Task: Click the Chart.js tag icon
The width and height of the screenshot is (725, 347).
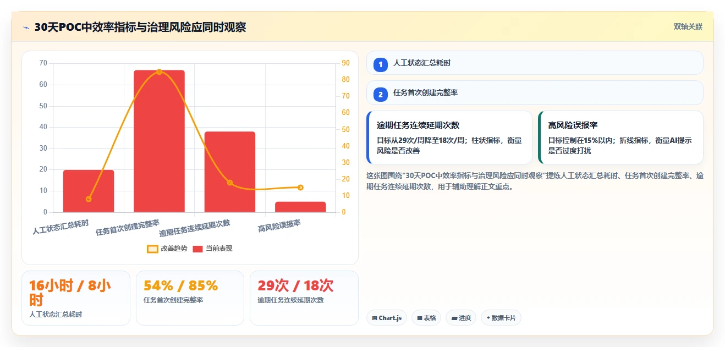Action: click(375, 318)
